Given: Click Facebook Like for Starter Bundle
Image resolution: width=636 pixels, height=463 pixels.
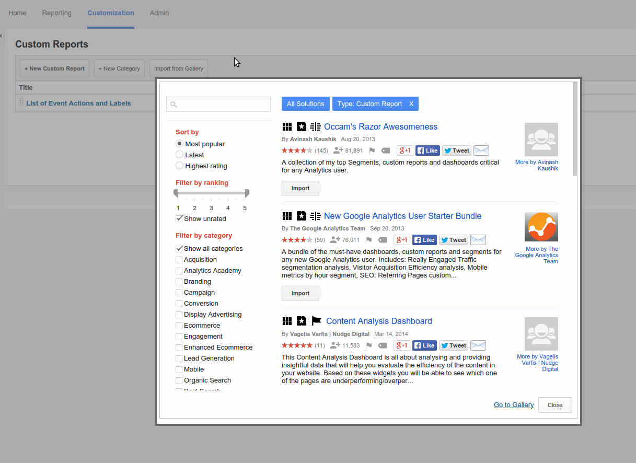Looking at the screenshot, I should 424,240.
